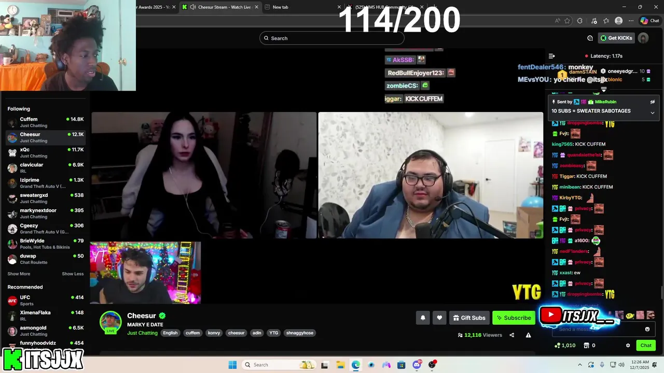The width and height of the screenshot is (664, 373).
Task: Open markynextdoor channel in sidebar
Action: (46, 213)
